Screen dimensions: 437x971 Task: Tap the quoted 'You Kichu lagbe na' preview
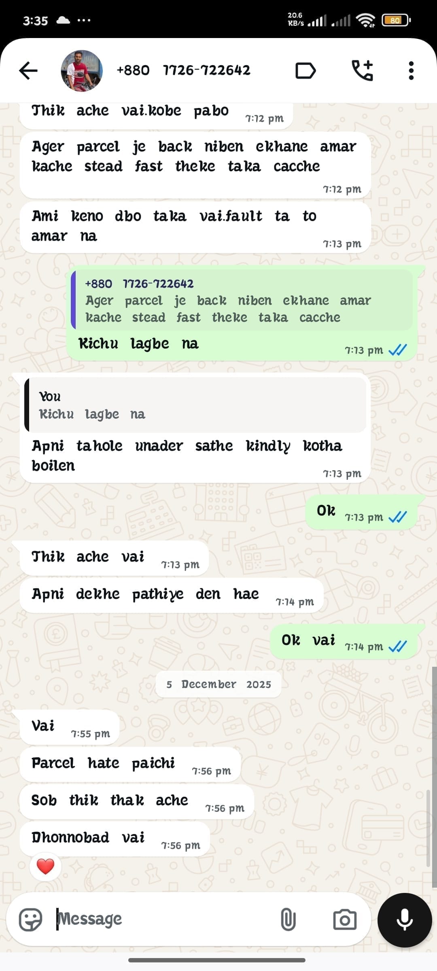pos(195,405)
